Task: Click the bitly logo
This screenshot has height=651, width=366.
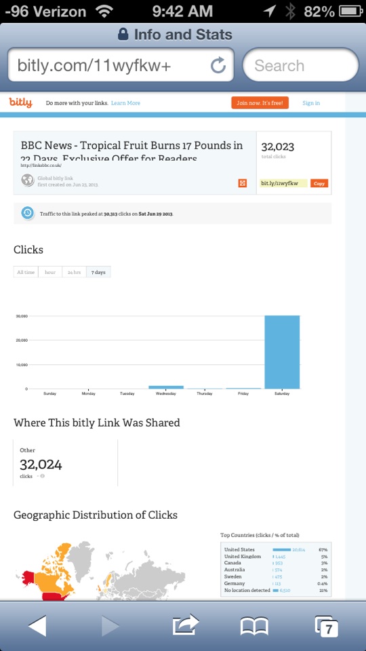Action: pyautogui.click(x=20, y=102)
